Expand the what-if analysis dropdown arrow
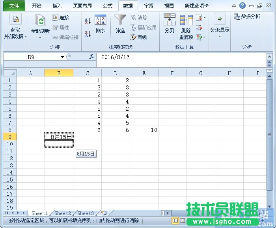276x228 pixels. point(204,37)
